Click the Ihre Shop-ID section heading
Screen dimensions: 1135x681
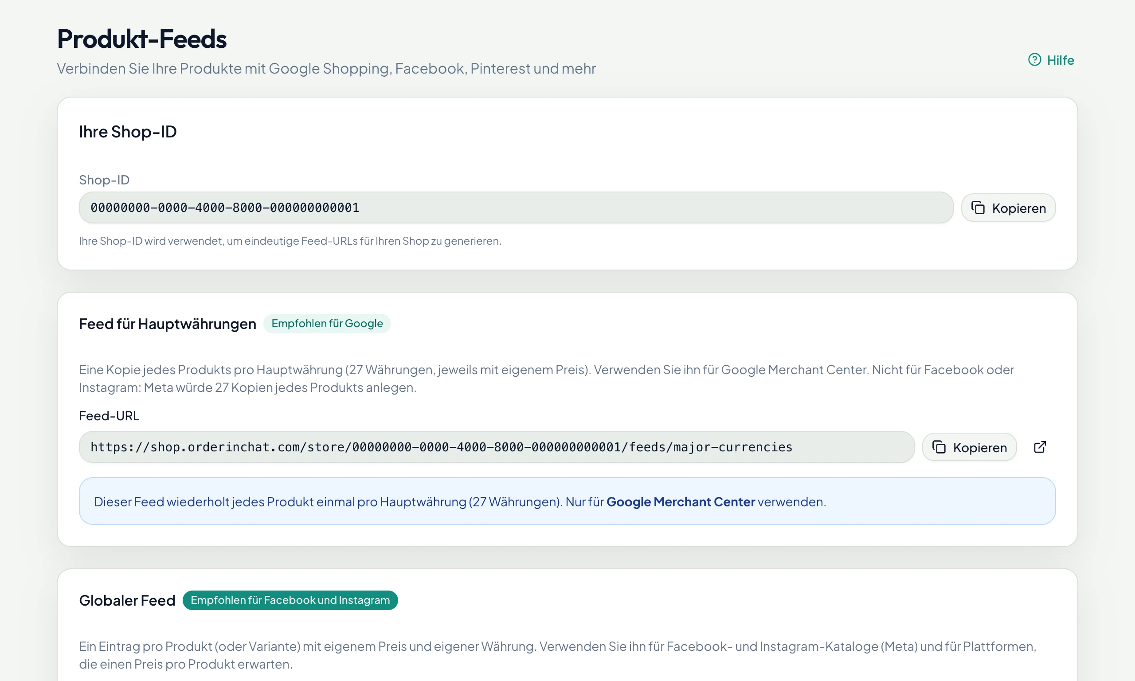click(x=128, y=132)
